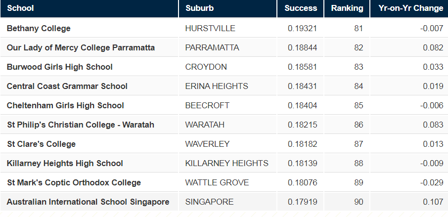The width and height of the screenshot is (448, 217).
Task: Click success value 0.18431
Action: coord(302,86)
